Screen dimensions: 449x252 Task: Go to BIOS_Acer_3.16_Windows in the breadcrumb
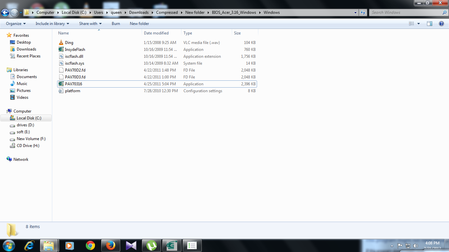pyautogui.click(x=233, y=12)
